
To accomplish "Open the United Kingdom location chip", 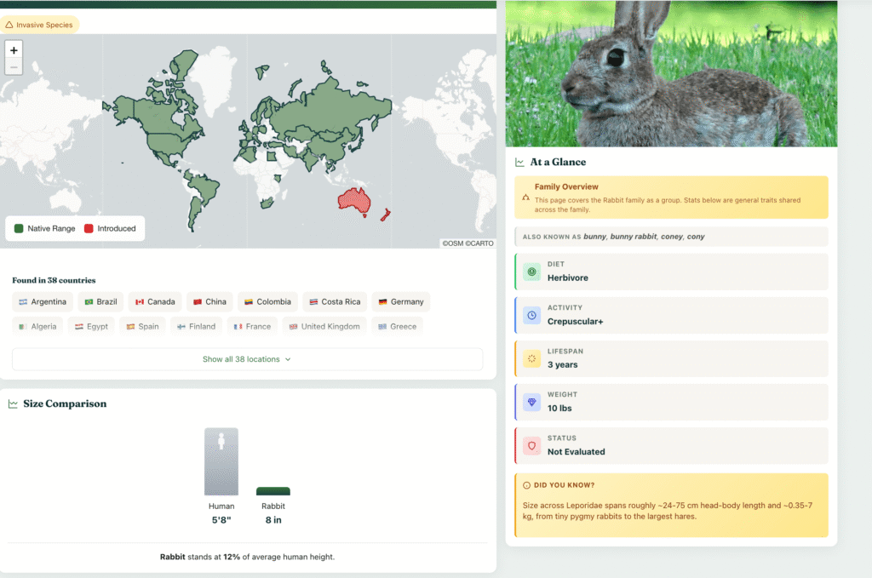I will point(324,326).
